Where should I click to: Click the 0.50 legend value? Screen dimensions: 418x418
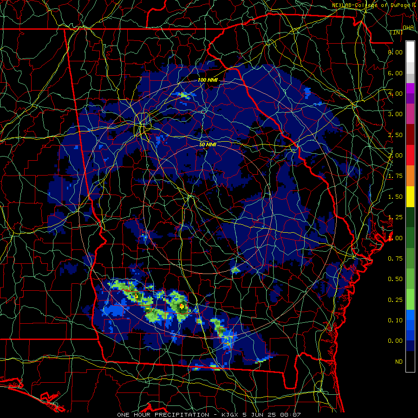tap(395, 279)
